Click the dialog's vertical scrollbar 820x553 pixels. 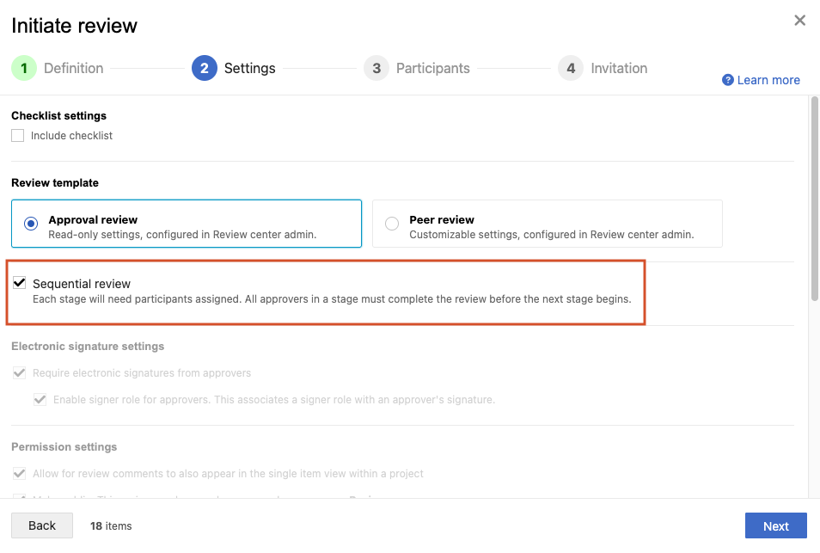pos(814,199)
